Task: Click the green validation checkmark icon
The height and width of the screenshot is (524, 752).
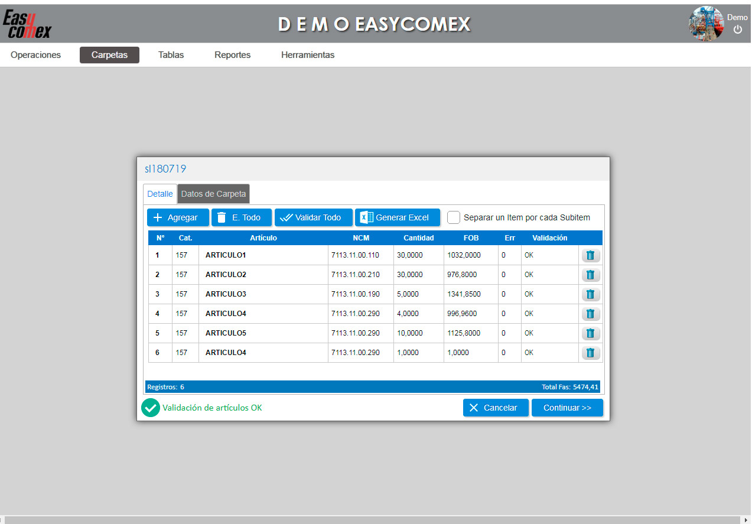Action: pos(151,408)
